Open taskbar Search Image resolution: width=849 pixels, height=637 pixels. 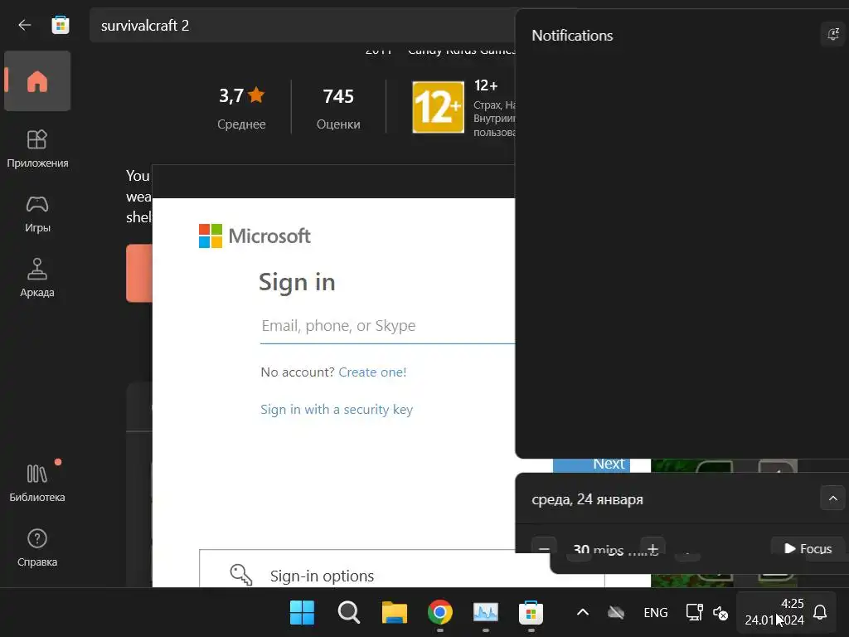[x=349, y=613]
